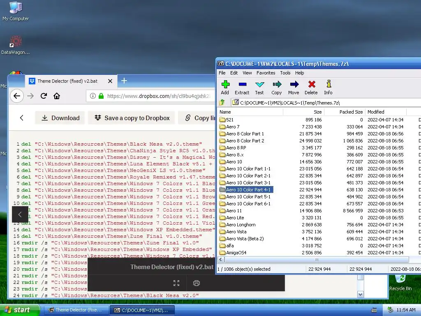Viewport: 421px width, 316px height.
Task: Click the Download button on Dropbox
Action: pos(60,118)
